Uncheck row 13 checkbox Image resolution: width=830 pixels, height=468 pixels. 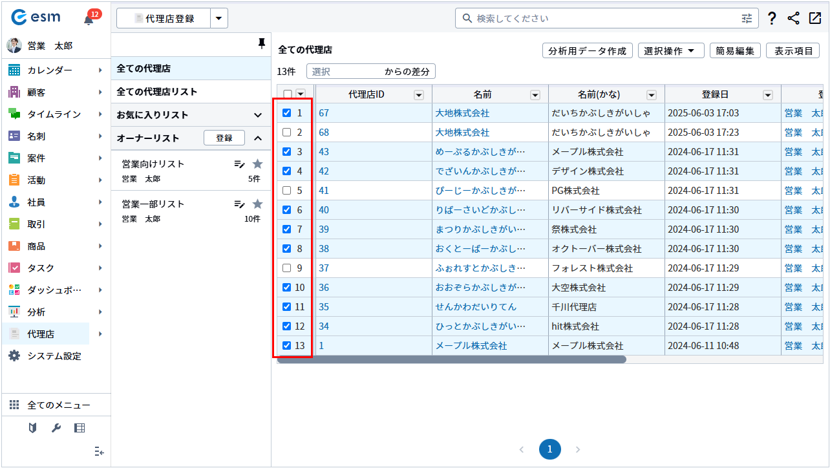pyautogui.click(x=287, y=346)
